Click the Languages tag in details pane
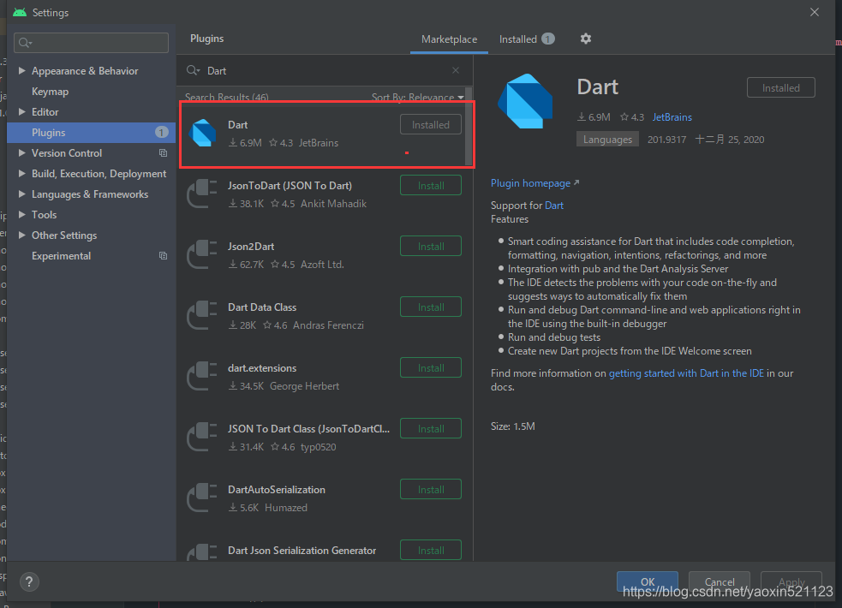This screenshot has height=608, width=842. tap(607, 140)
